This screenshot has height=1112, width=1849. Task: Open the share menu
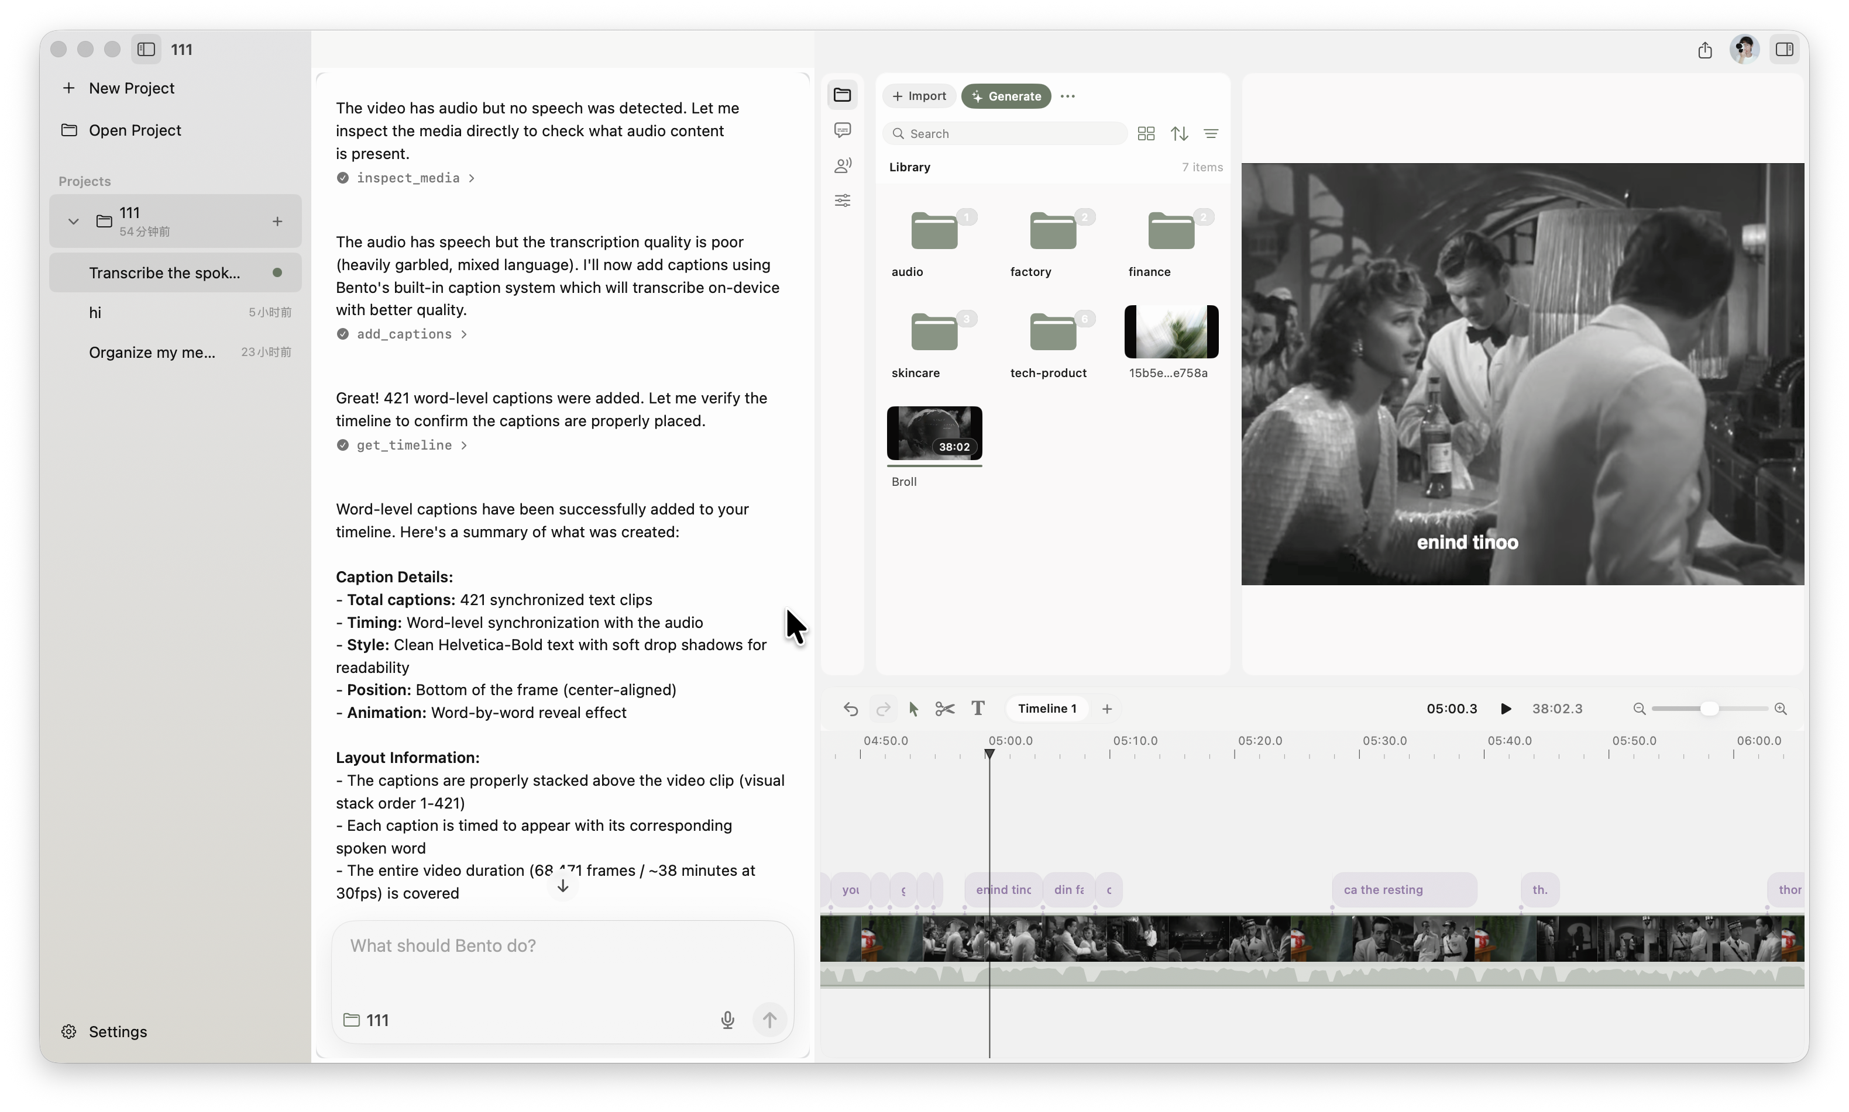point(1704,50)
